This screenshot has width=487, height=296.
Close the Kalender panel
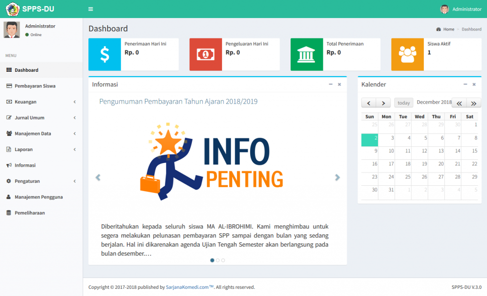tap(474, 84)
